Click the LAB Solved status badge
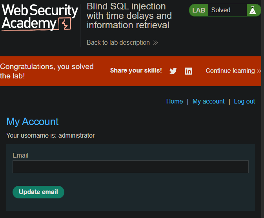The height and width of the screenshot is (218, 264). pyautogui.click(x=225, y=10)
